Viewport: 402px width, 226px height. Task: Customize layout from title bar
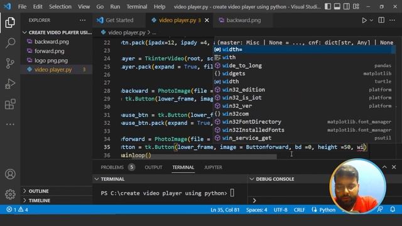pos(356,6)
